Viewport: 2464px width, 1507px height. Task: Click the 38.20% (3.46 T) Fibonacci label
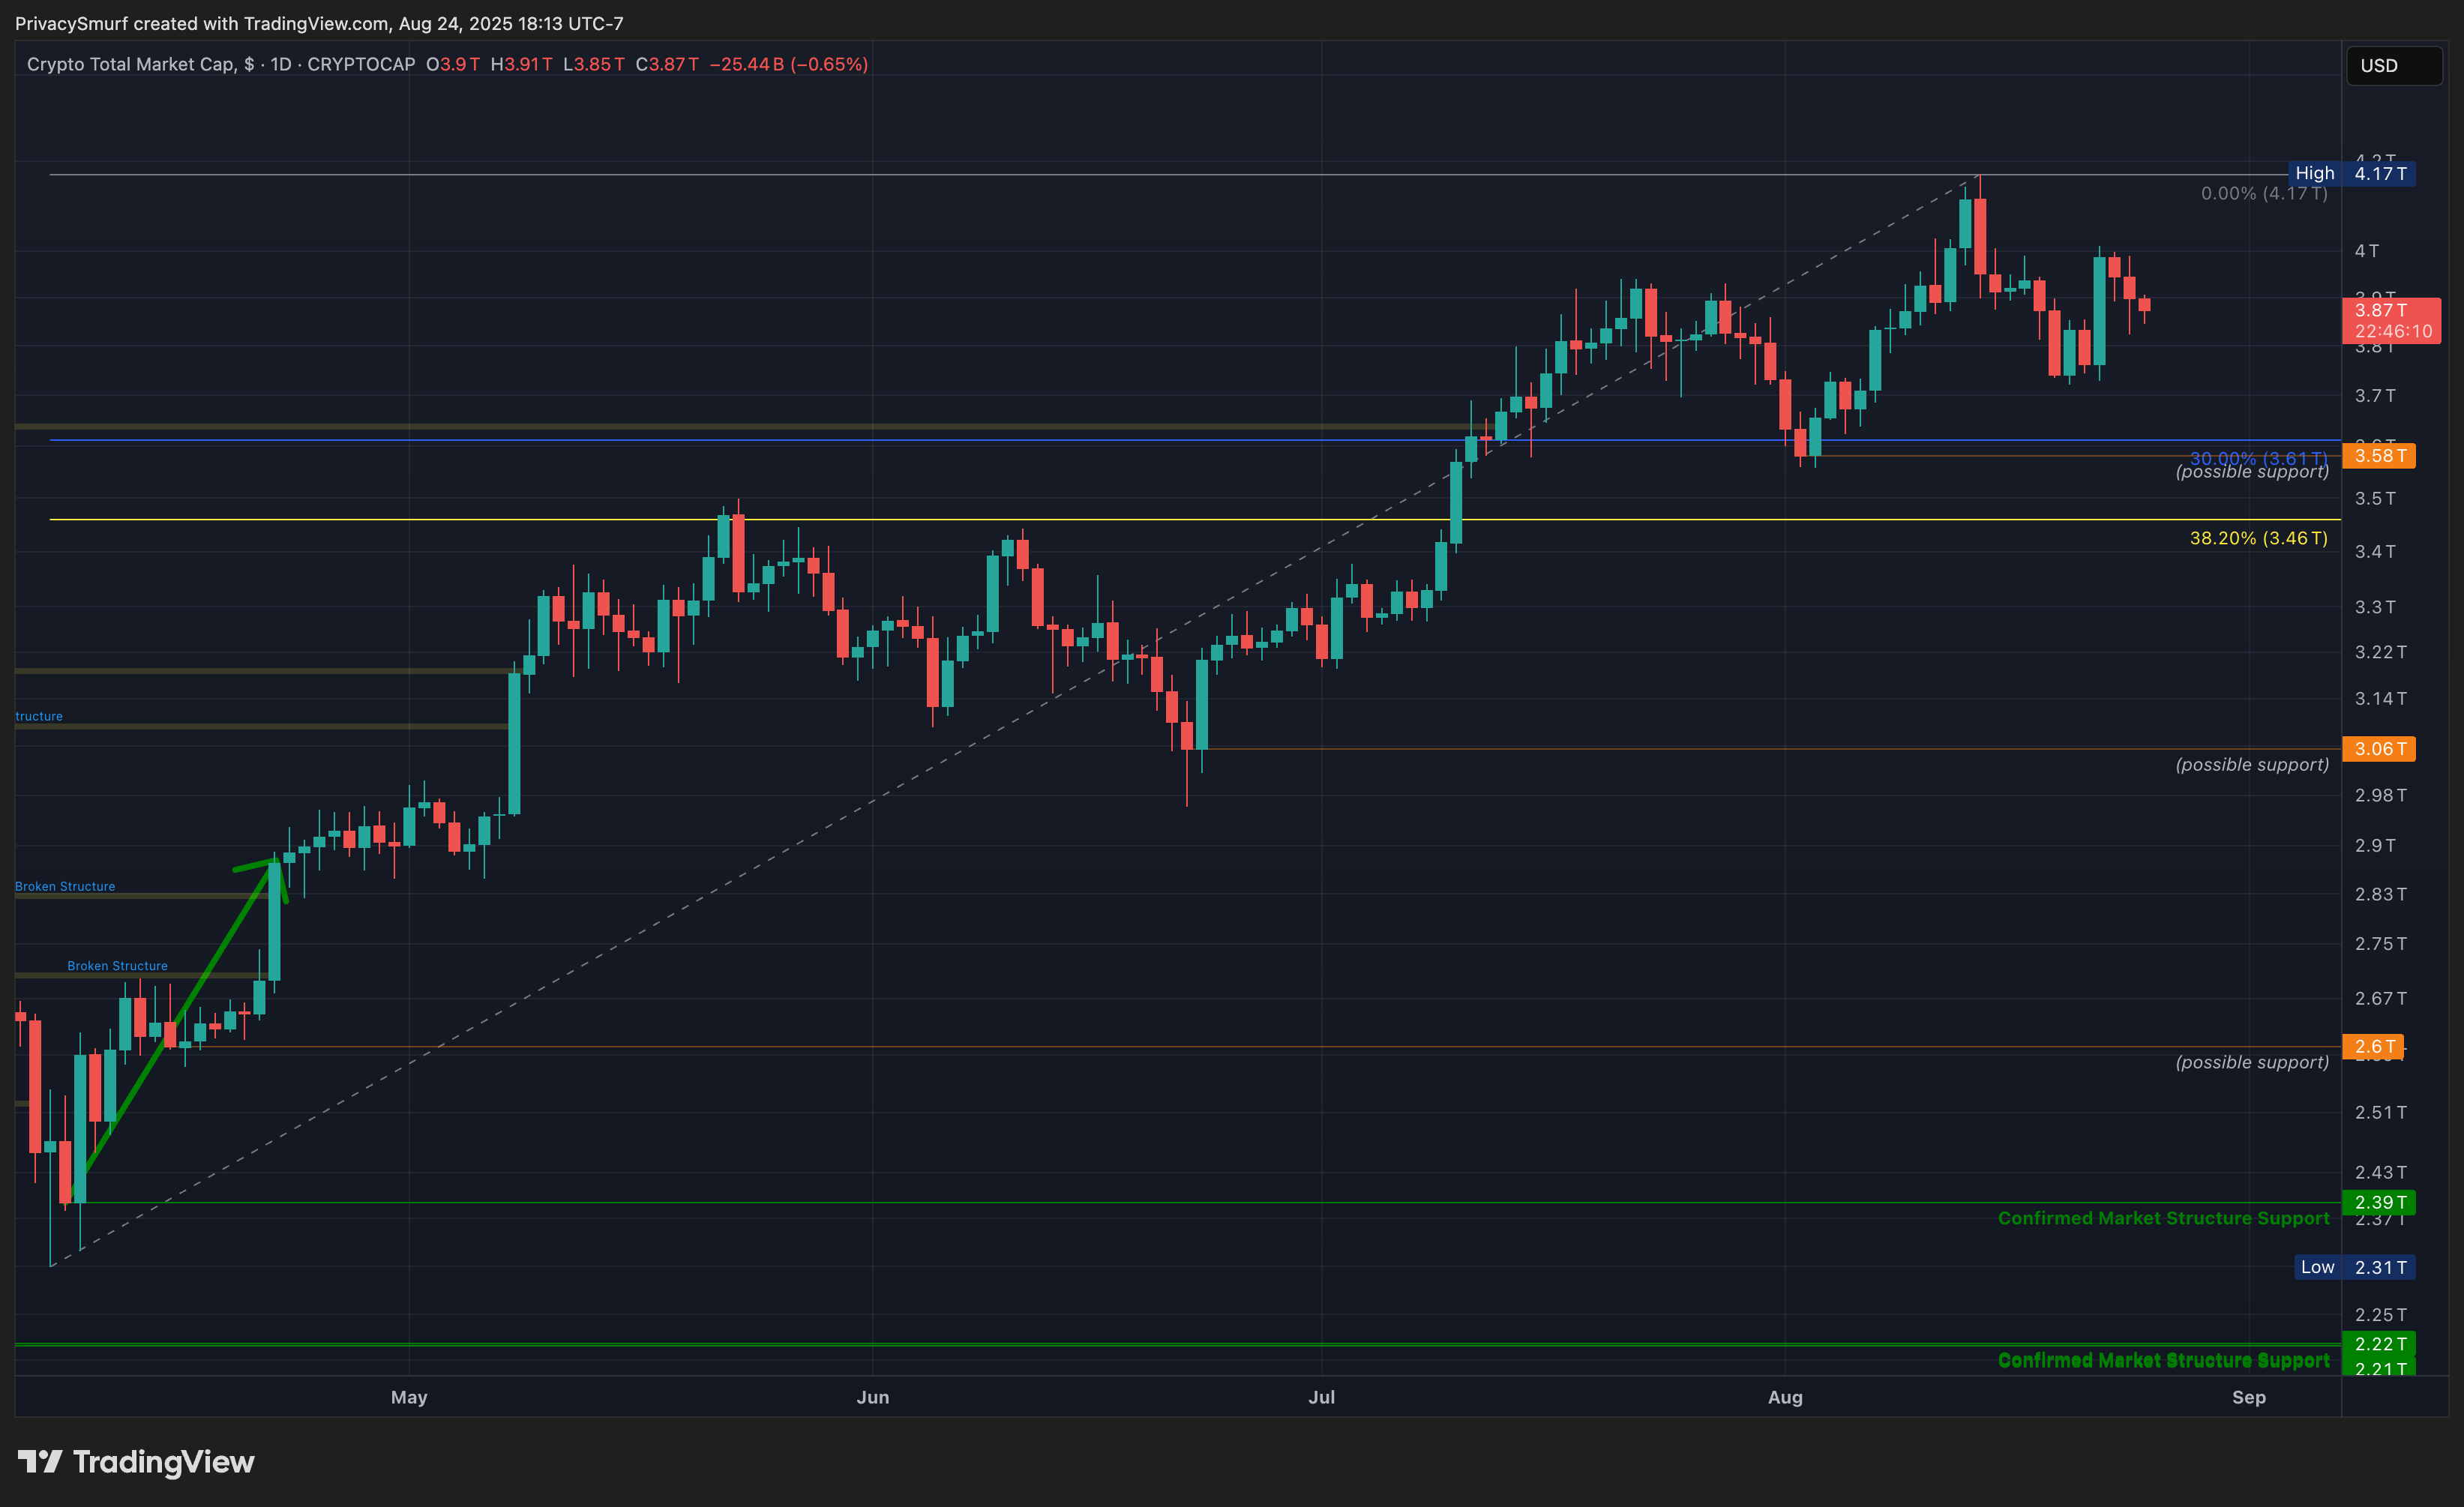(2258, 538)
